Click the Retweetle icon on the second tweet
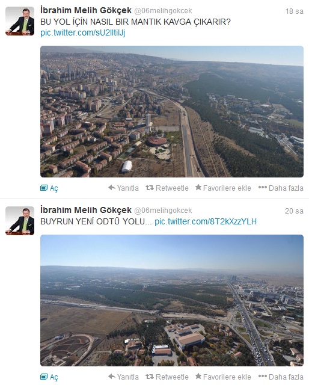The image size is (309, 385). [x=150, y=377]
